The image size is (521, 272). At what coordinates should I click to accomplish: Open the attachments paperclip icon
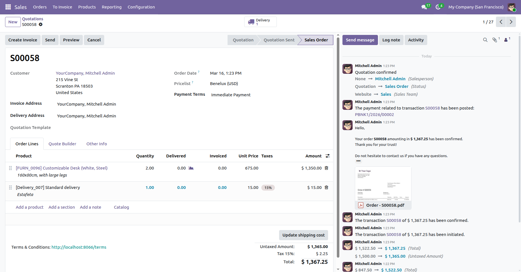pos(495,40)
